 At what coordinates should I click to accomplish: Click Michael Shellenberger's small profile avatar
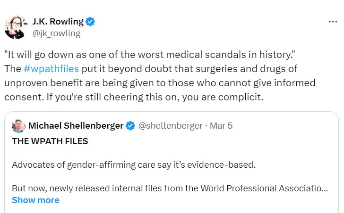(x=19, y=126)
